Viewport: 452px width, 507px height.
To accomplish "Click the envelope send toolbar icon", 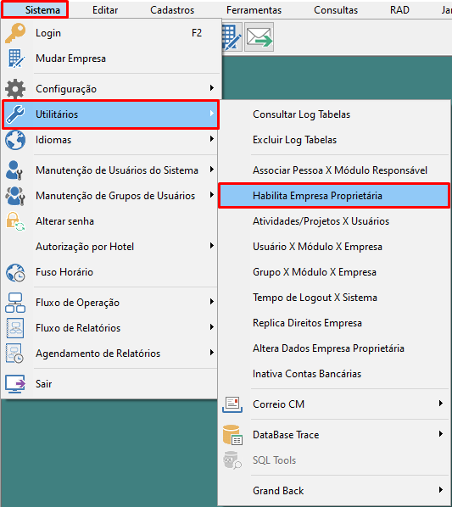I will coord(259,36).
